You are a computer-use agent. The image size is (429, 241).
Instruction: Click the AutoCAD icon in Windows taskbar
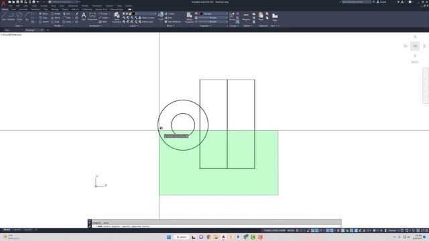[x=223, y=237]
